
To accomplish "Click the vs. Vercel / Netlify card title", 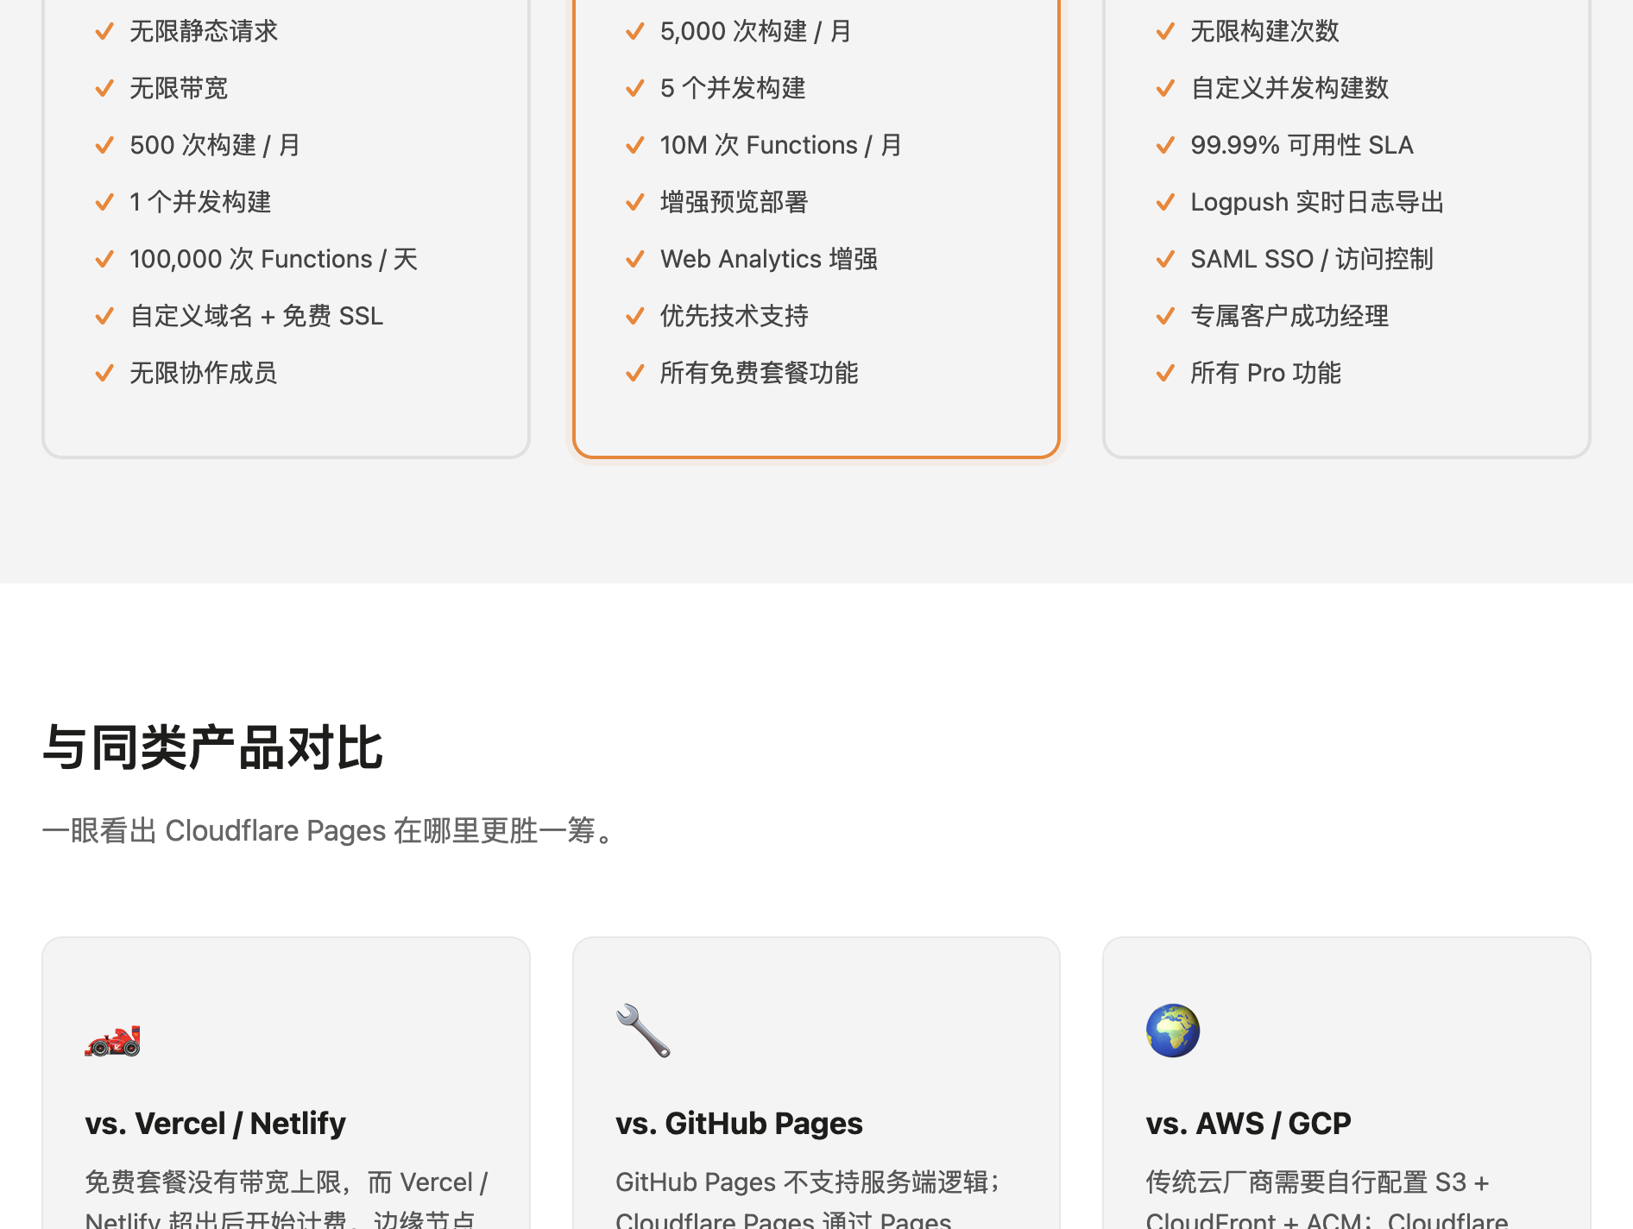I will pyautogui.click(x=215, y=1123).
